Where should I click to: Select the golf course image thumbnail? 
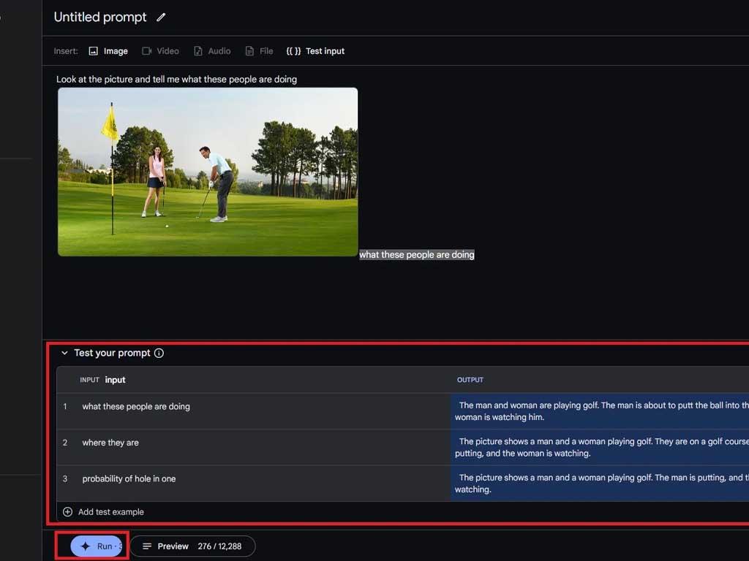click(208, 172)
